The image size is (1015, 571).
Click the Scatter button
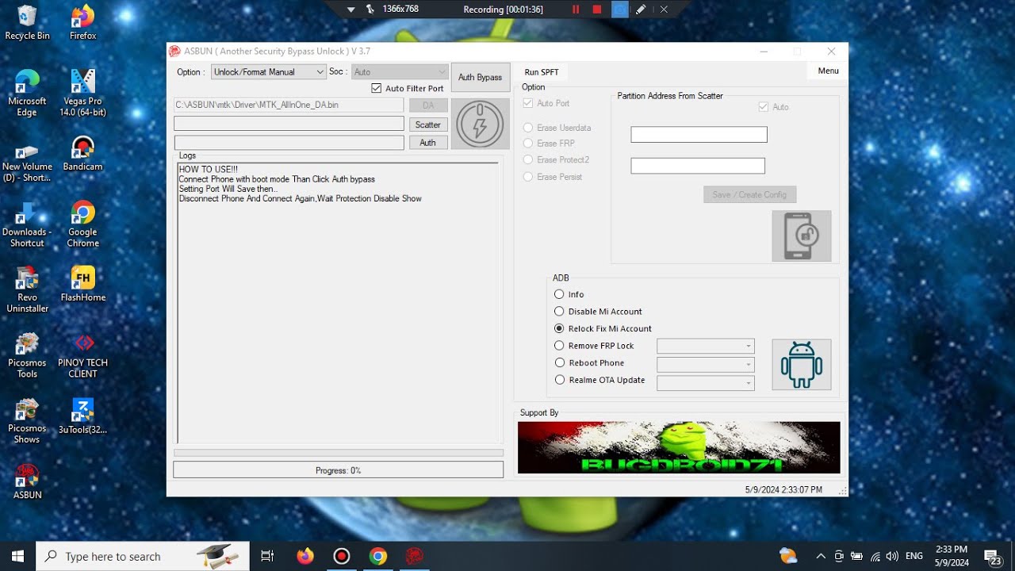coord(428,125)
